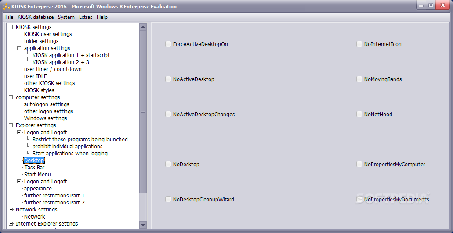Screen dimensions: 453x233
Task: Tick the NoMovingBands checkbox
Action: click(359, 79)
